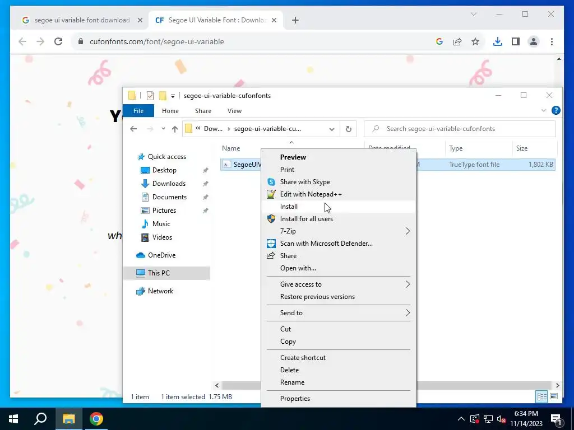Select Scan with Microsoft Defender
This screenshot has width=574, height=430.
point(338,244)
